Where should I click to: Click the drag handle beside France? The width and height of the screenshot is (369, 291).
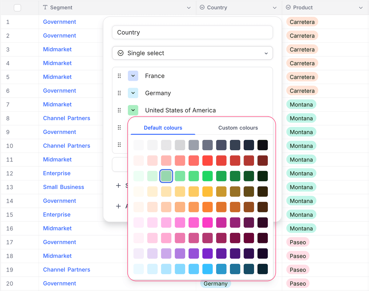(119, 76)
